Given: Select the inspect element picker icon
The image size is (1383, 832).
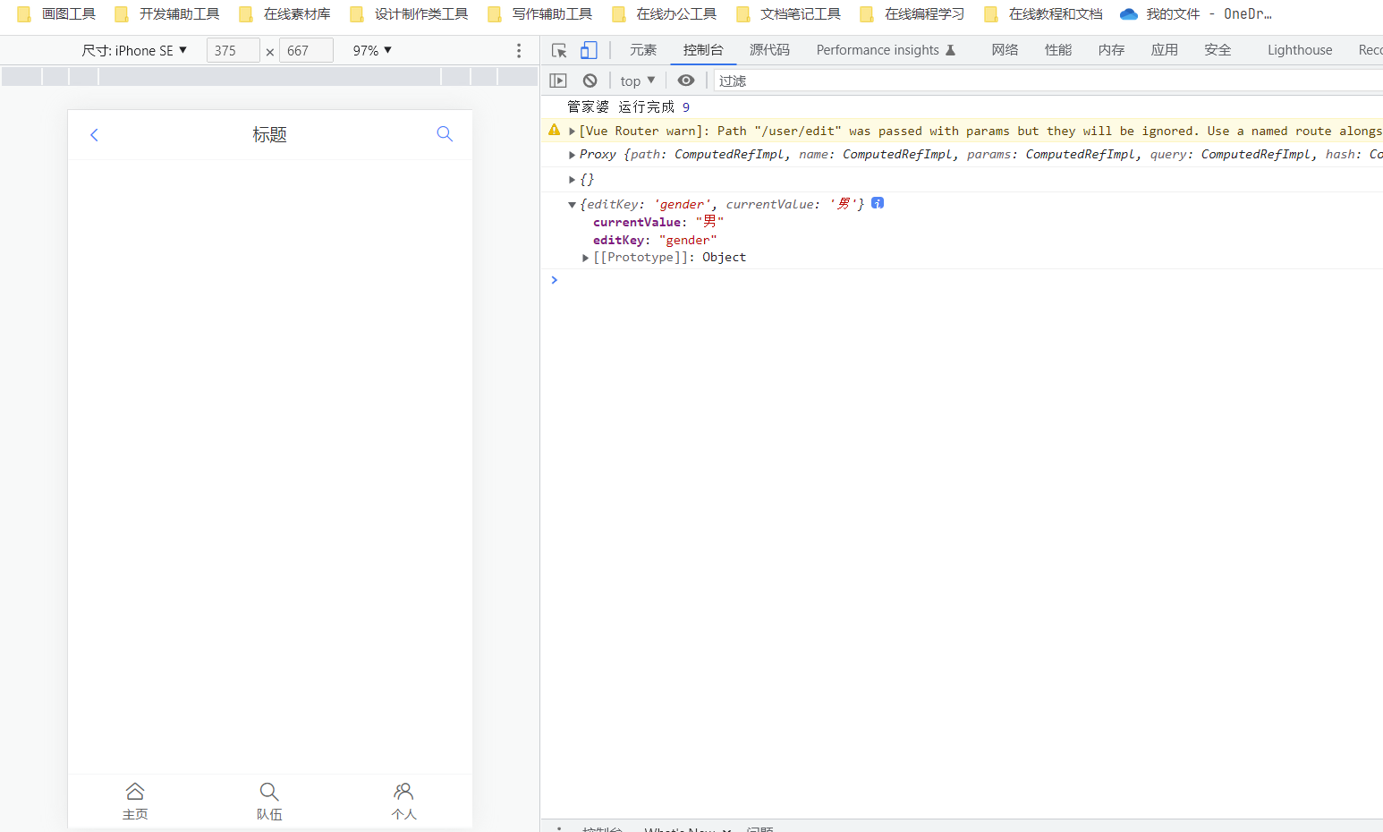Looking at the screenshot, I should pyautogui.click(x=559, y=50).
